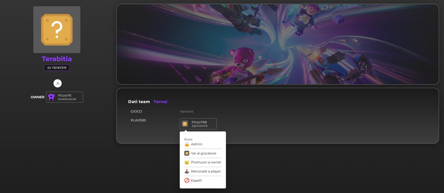Image resolution: width=444 pixels, height=193 pixels.
Task: Click the red ban icon beside Espelli
Action: [187, 180]
